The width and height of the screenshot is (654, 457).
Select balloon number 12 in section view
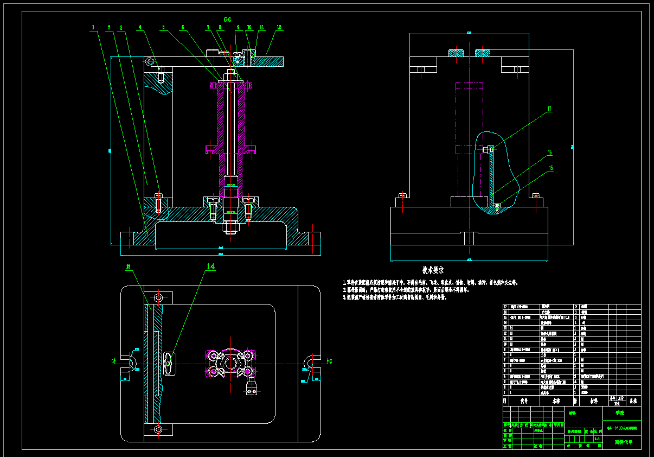(x=279, y=27)
